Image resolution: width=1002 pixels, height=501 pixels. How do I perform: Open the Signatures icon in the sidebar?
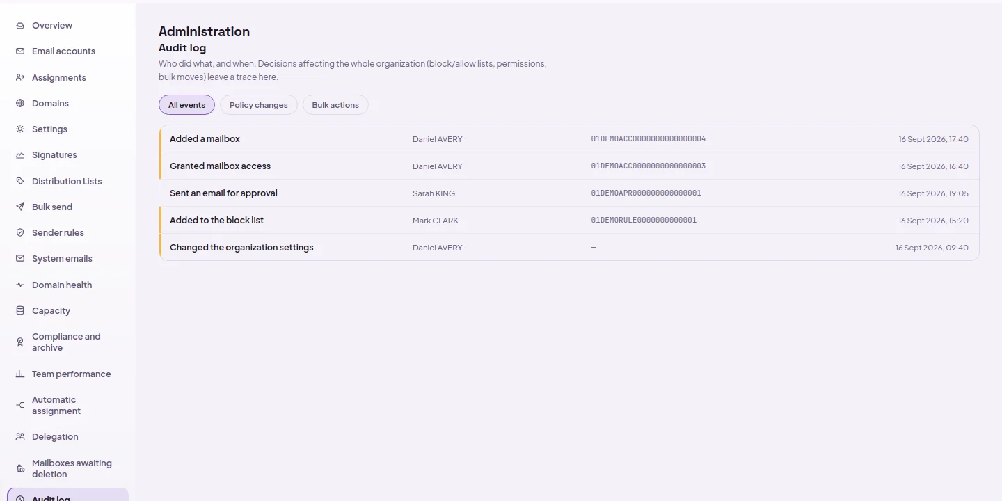(x=20, y=155)
